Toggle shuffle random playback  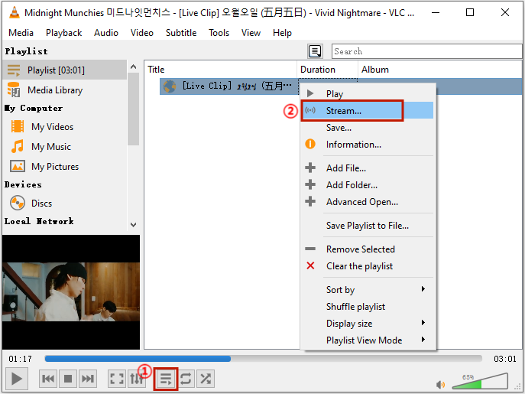click(206, 378)
